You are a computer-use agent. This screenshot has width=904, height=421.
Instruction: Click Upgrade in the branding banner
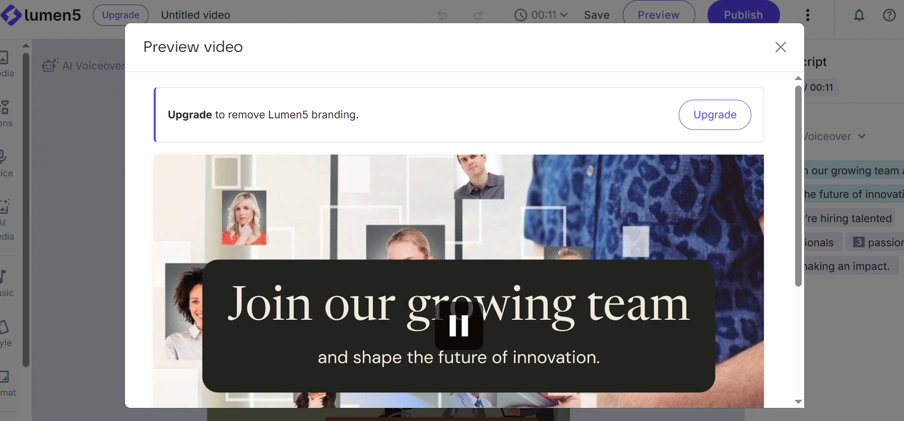(715, 115)
